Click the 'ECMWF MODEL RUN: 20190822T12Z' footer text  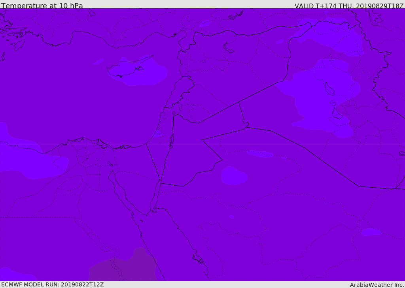pyautogui.click(x=53, y=284)
